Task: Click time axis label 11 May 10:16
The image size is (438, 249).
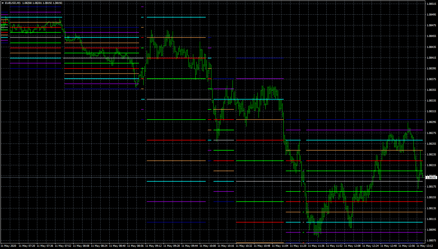Action: click(x=226, y=246)
